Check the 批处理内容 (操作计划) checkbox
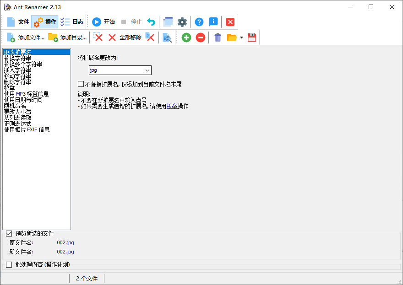Image resolution: width=403 pixels, height=285 pixels. (9, 264)
